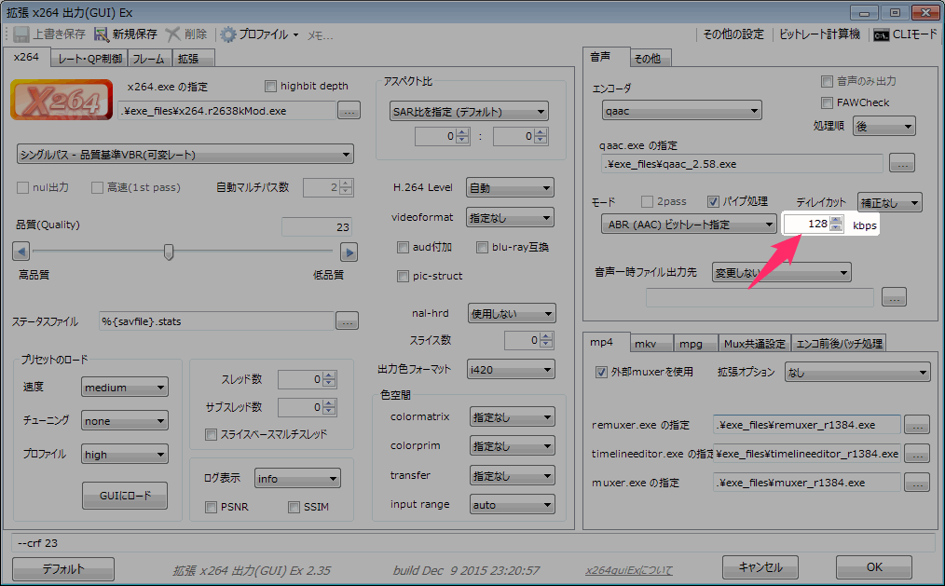The width and height of the screenshot is (945, 586).
Task: Toggle パイプ処理 checkbox
Action: click(713, 201)
